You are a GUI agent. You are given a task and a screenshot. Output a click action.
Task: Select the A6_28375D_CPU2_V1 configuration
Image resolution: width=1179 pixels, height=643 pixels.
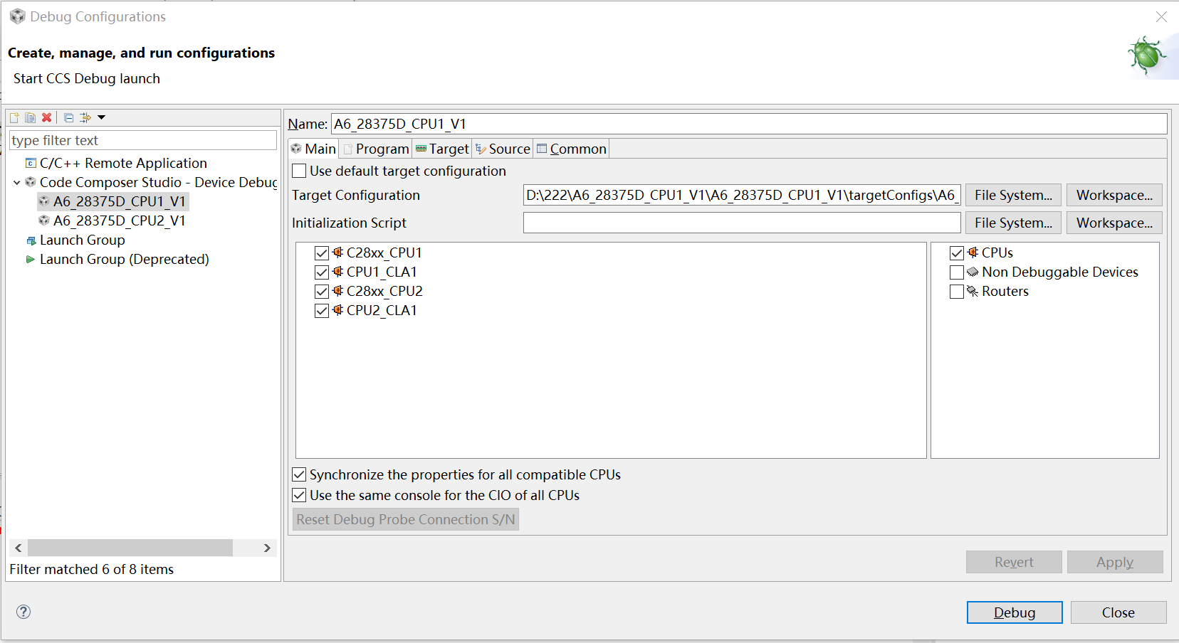119,221
